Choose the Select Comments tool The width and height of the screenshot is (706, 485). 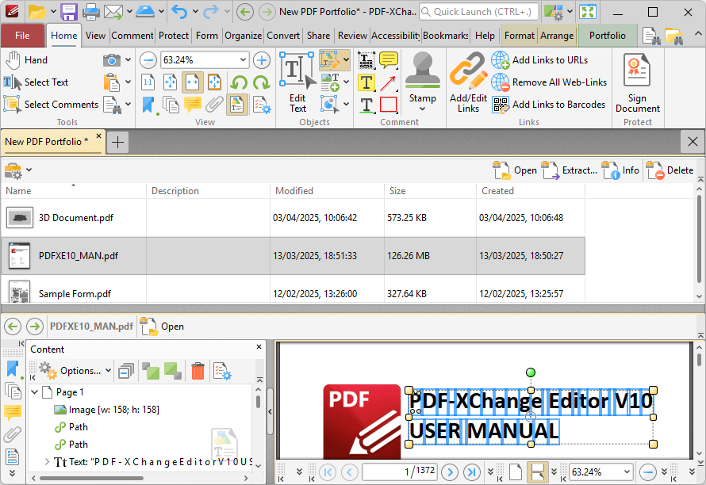pos(51,105)
